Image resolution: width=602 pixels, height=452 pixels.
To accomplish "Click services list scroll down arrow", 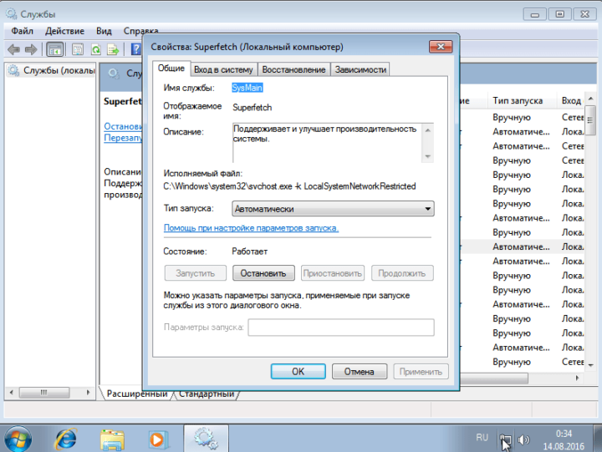I will point(590,365).
